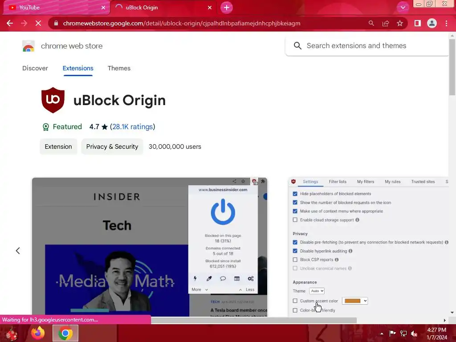Click the network icon in system tray
Viewport: 456px width, 342px height.
point(403,334)
